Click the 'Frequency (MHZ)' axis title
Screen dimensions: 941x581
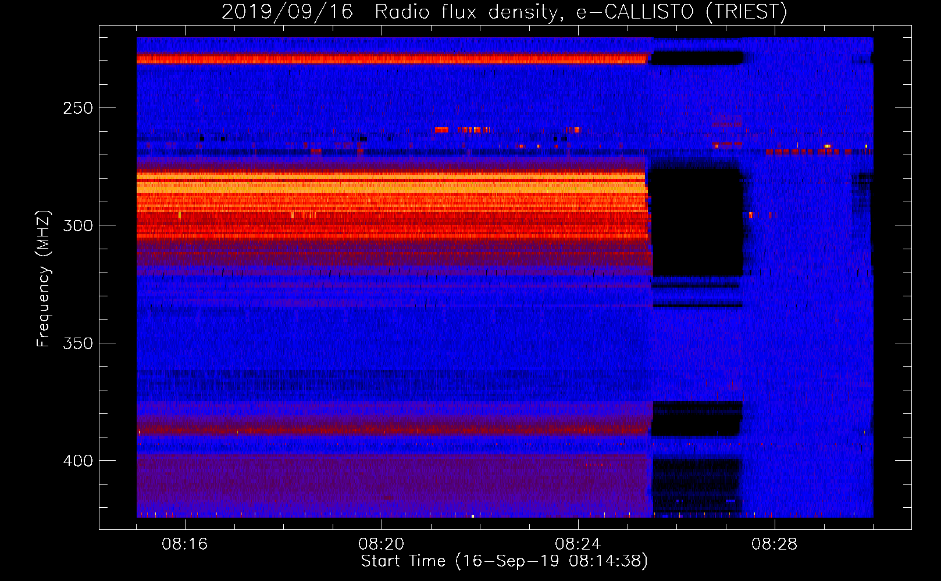click(x=44, y=279)
